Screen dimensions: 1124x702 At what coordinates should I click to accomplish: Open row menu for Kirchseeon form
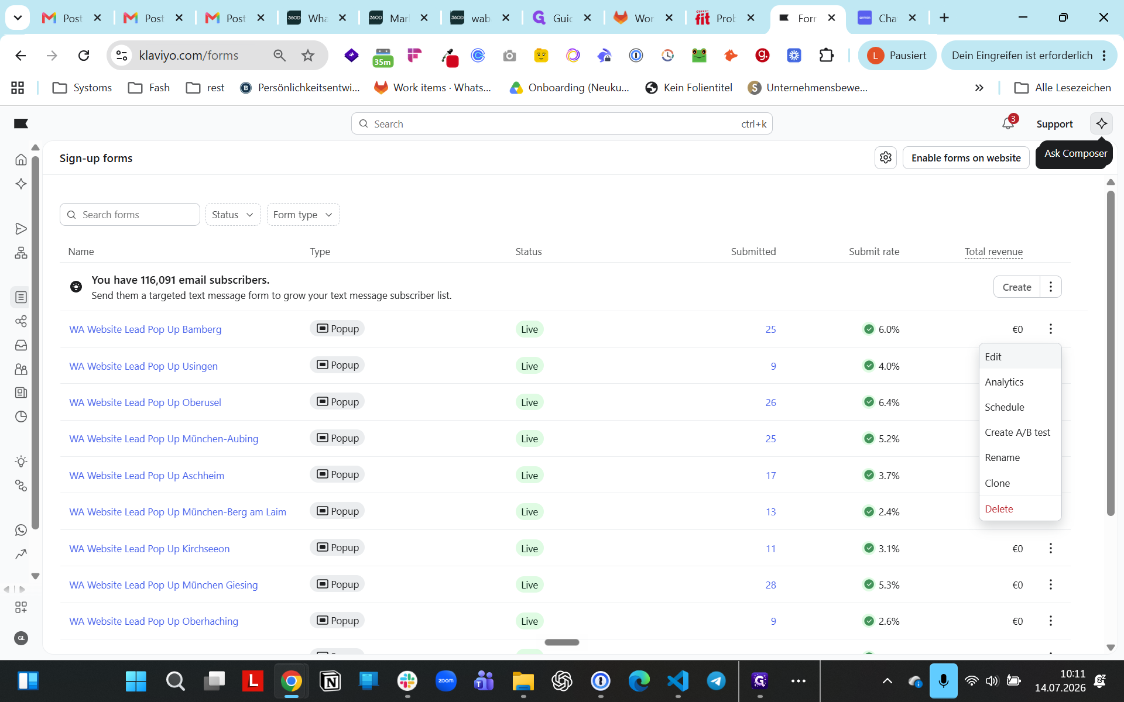pyautogui.click(x=1051, y=548)
